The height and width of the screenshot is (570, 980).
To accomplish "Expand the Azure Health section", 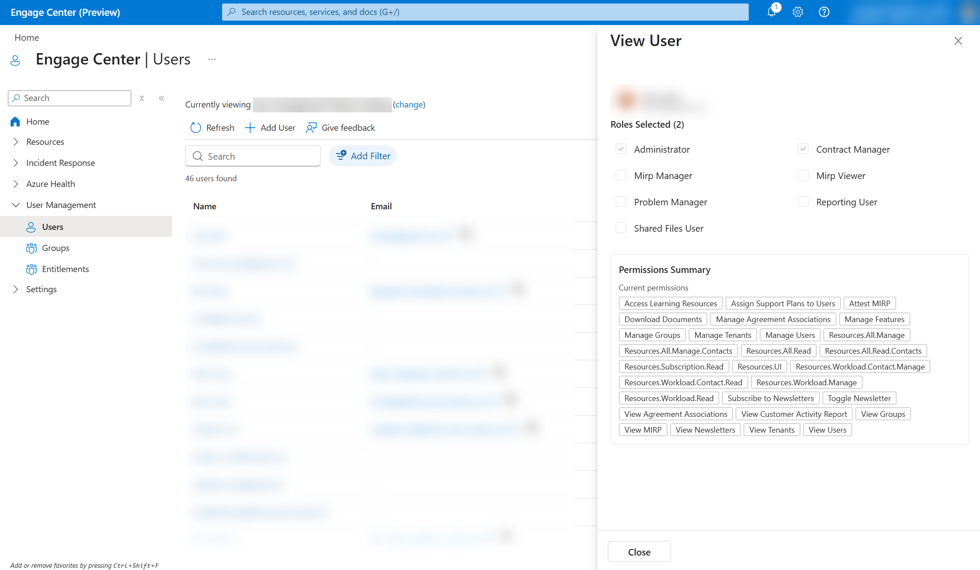I will pyautogui.click(x=16, y=184).
